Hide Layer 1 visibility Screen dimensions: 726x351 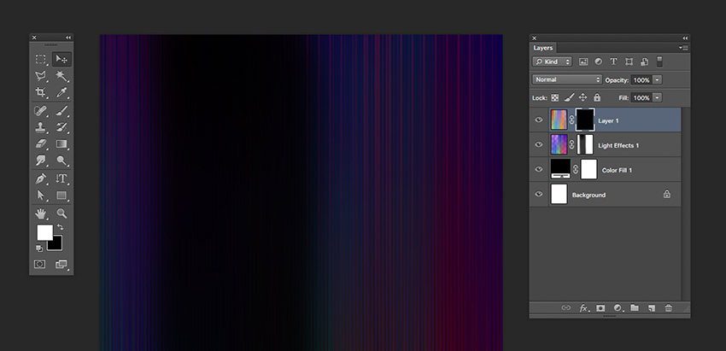pyautogui.click(x=538, y=120)
